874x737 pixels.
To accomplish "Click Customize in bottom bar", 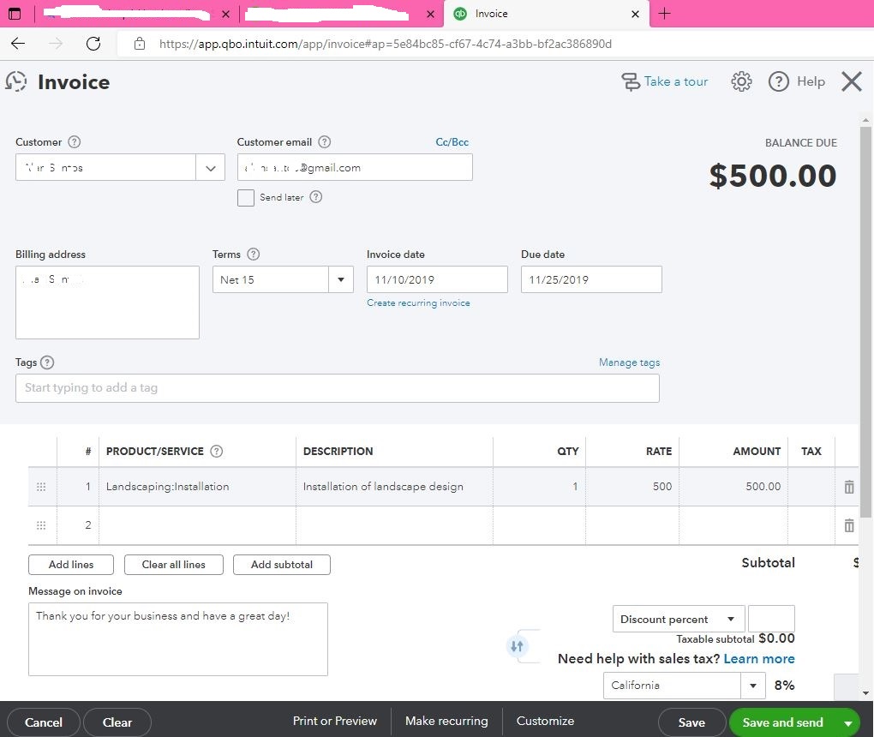I will pos(545,721).
